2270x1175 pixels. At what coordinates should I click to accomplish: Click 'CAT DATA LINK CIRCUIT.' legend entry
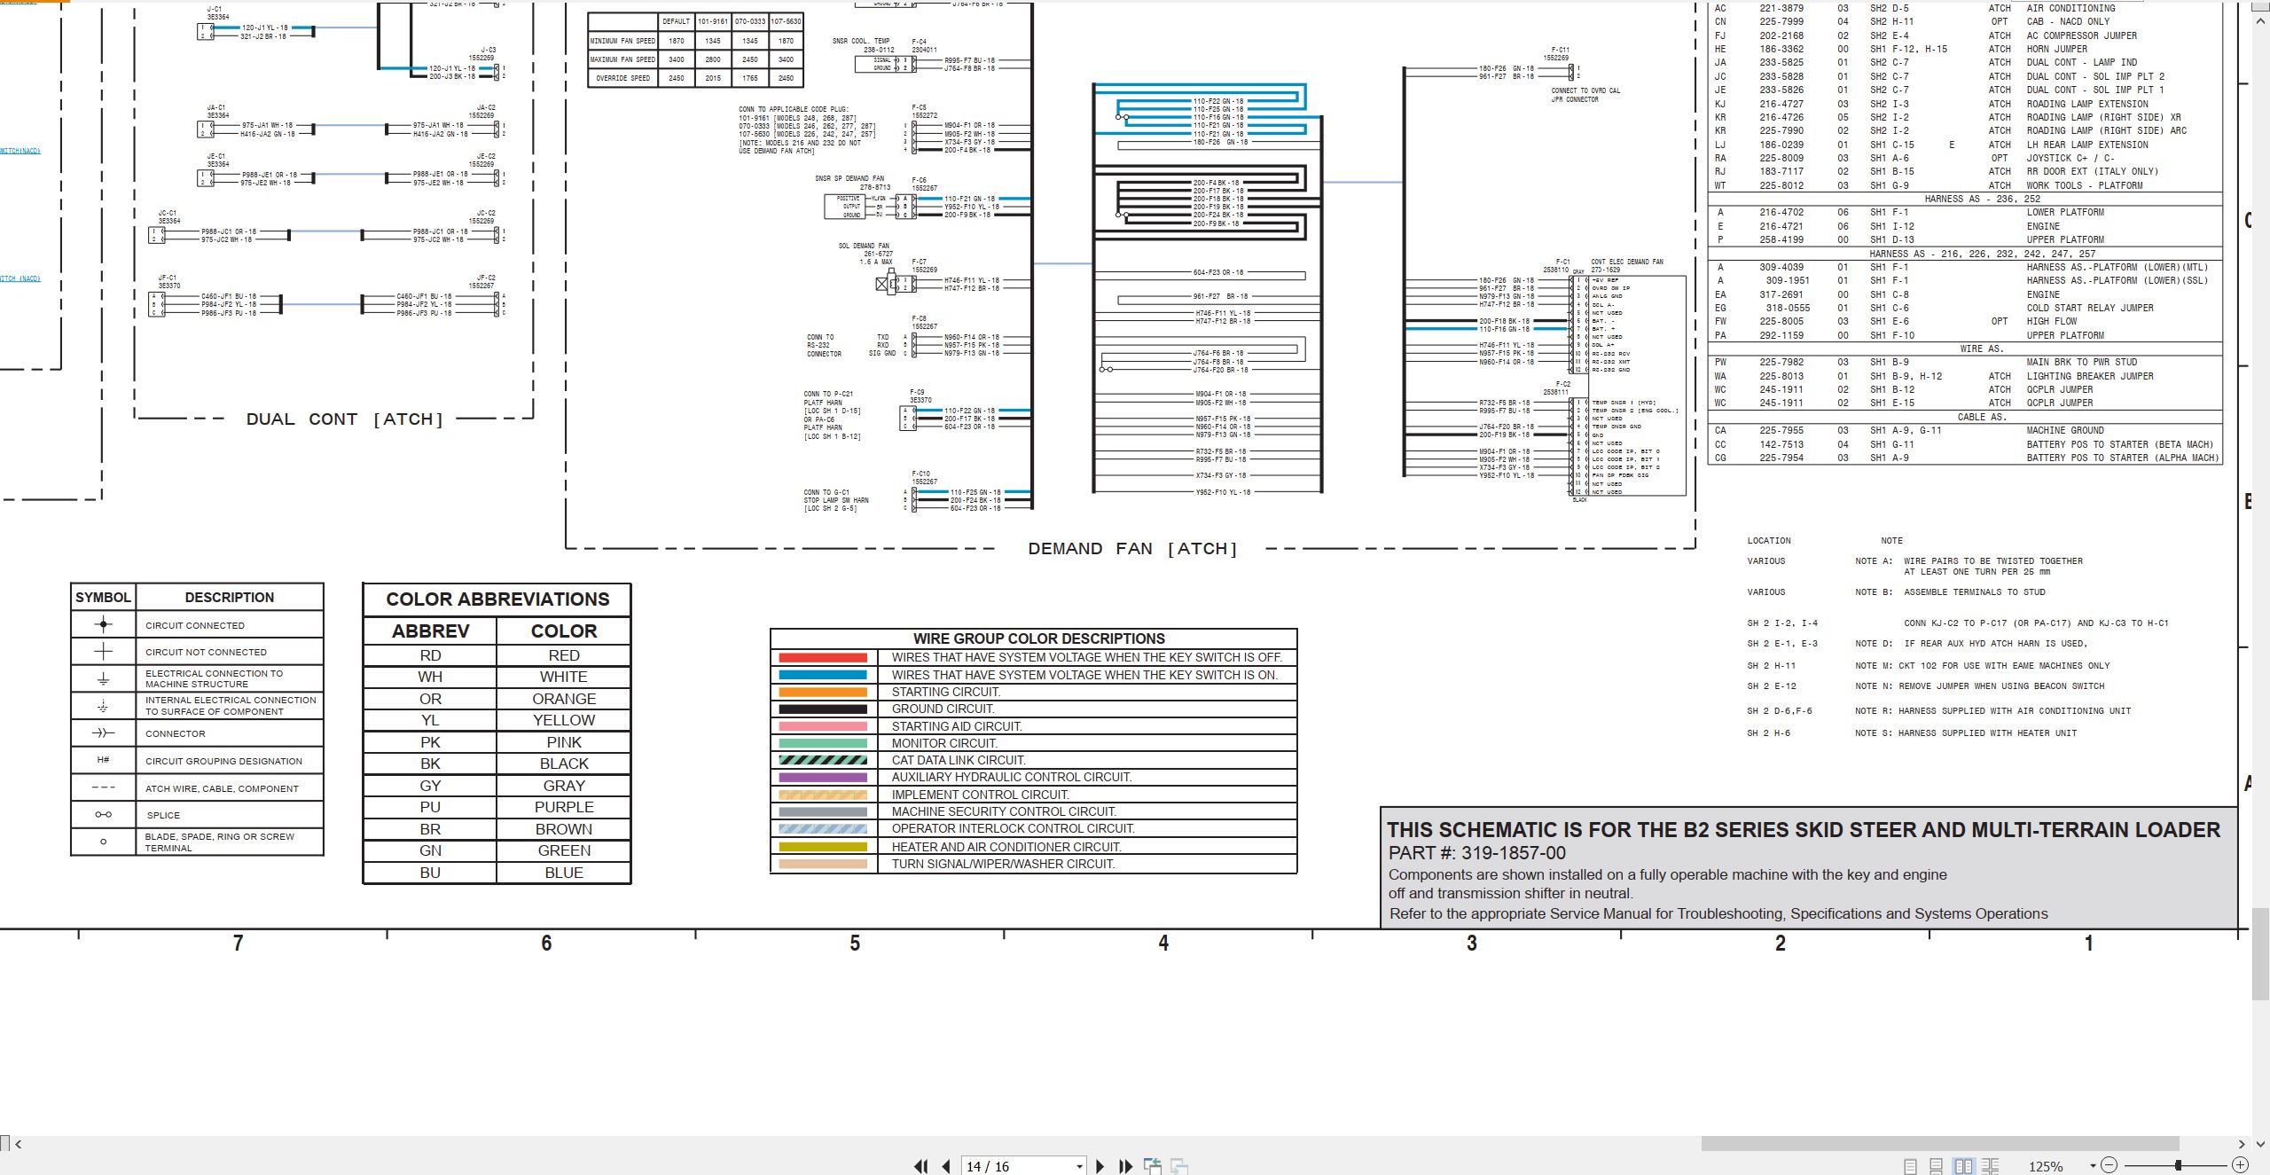(x=959, y=760)
